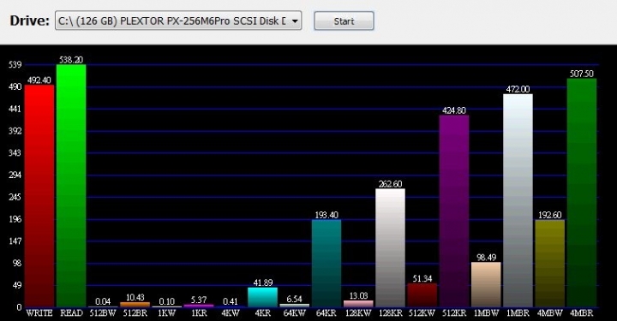Open the Drive selection dropdown
Viewport: 617px width, 321px height.
[178, 21]
